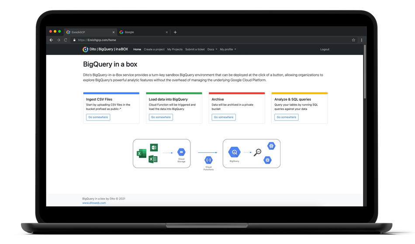The height and width of the screenshot is (244, 415).
Task: Close the Google tab
Action: coord(167,32)
